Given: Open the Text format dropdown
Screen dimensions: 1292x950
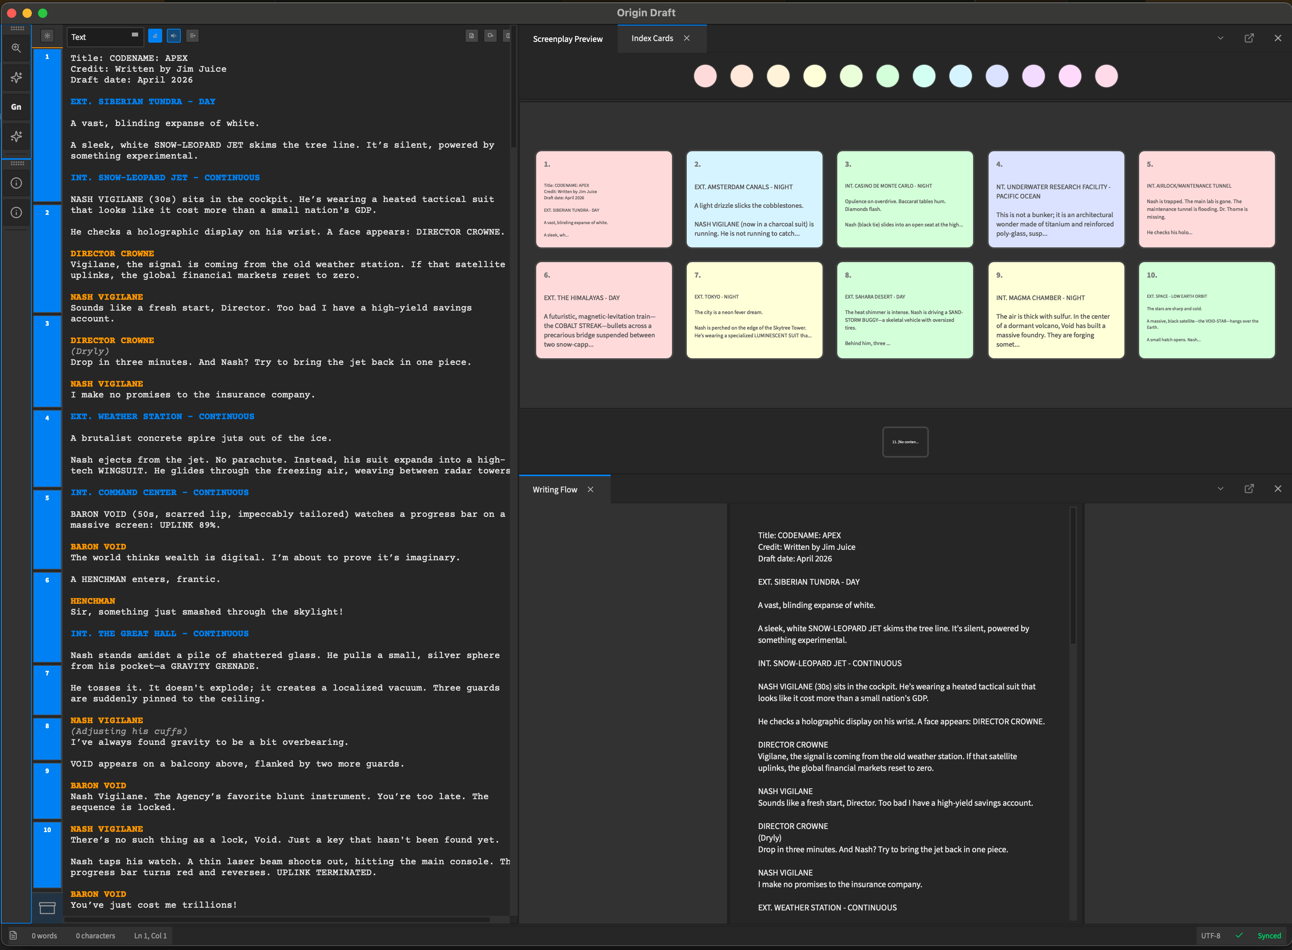Looking at the screenshot, I should pos(105,37).
